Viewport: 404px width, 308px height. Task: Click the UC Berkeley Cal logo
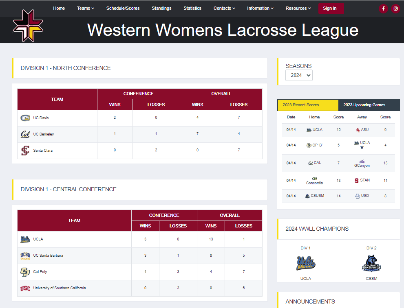[x=25, y=134]
